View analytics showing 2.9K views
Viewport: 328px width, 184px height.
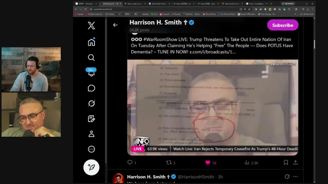[251, 163]
